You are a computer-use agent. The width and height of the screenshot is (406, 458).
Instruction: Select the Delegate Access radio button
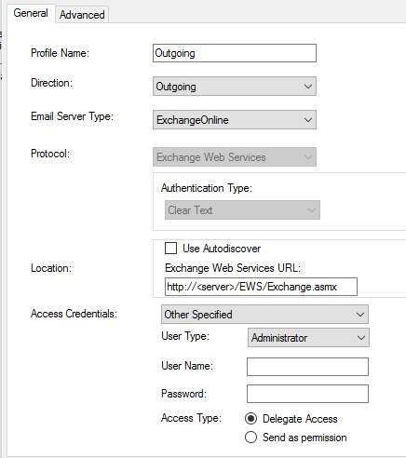pos(250,419)
